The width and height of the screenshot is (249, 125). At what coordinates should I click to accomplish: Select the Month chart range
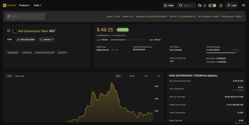point(132,76)
